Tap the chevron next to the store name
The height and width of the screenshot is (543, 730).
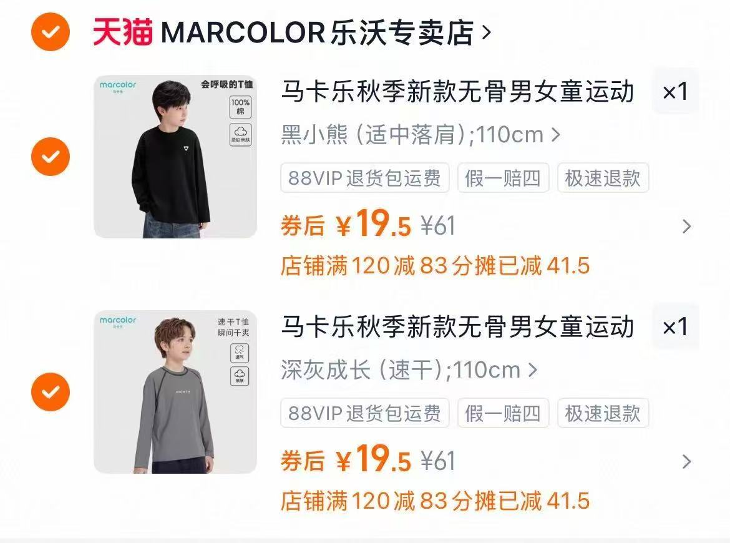[487, 32]
